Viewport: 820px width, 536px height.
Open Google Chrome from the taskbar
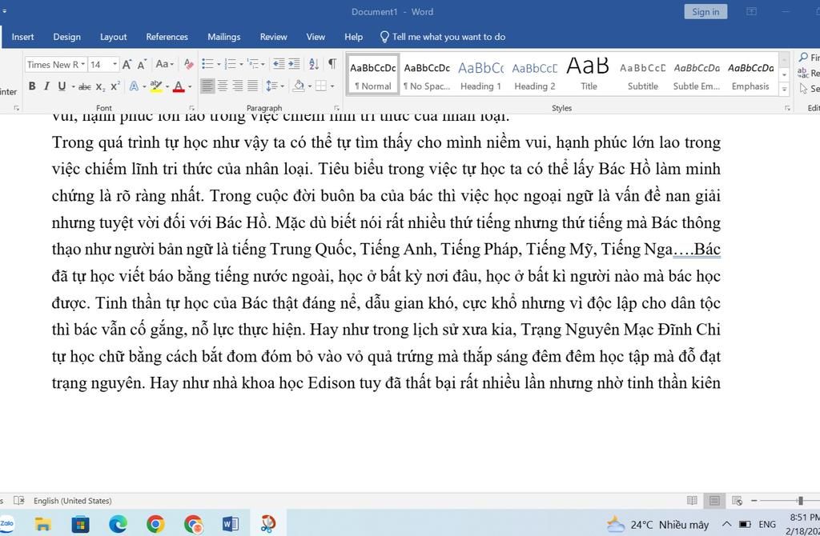coord(155,523)
